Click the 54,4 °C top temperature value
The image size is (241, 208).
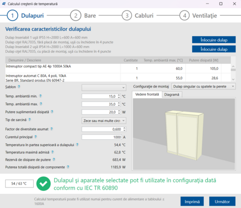pos(120,145)
